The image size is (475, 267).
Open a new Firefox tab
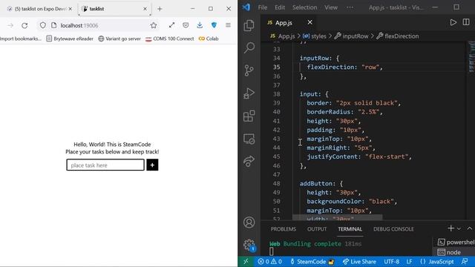click(160, 9)
